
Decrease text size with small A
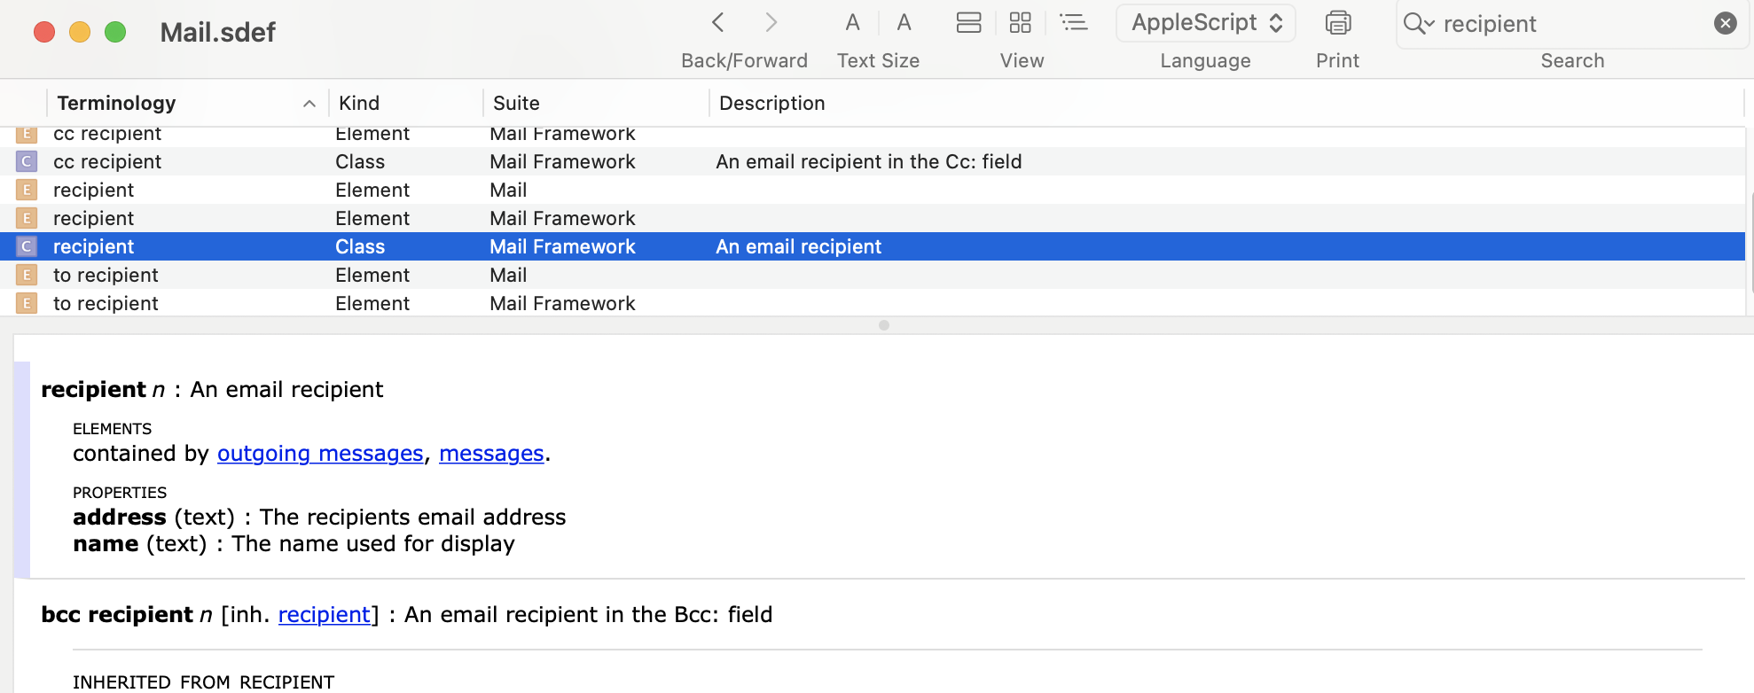[852, 23]
